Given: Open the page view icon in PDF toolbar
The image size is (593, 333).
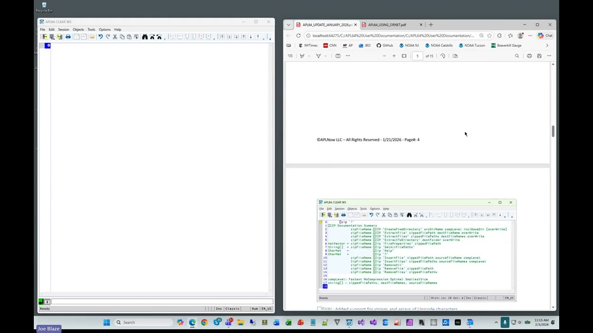Looking at the screenshot, I should click(455, 56).
